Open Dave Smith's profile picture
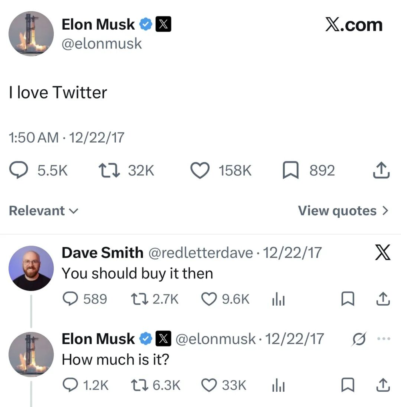Image resolution: width=401 pixels, height=407 pixels. click(31, 268)
